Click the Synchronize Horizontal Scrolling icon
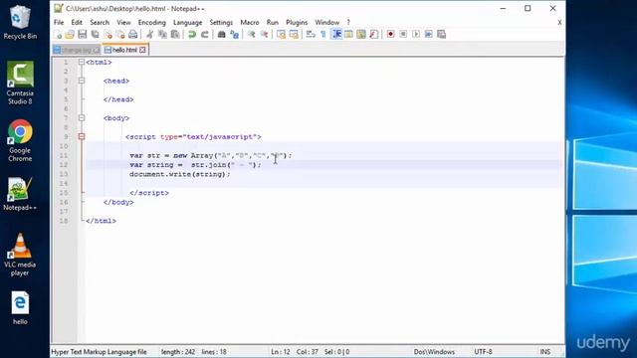Image resolution: width=637 pixels, height=358 pixels. tap(294, 35)
